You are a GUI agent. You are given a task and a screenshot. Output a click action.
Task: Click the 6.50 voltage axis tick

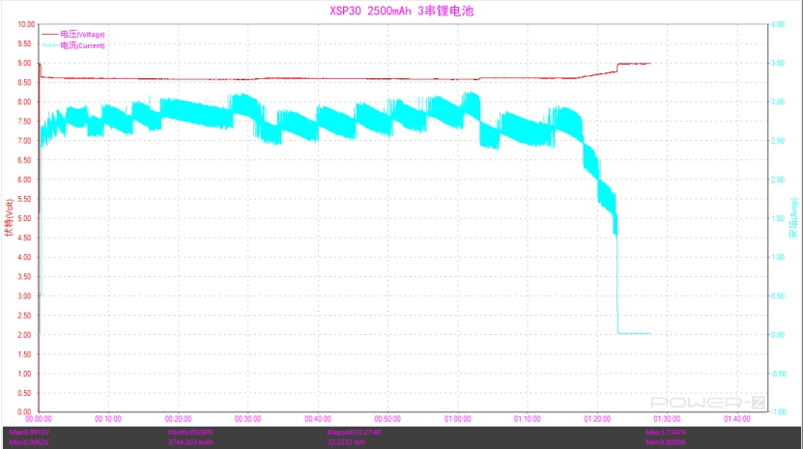point(24,160)
